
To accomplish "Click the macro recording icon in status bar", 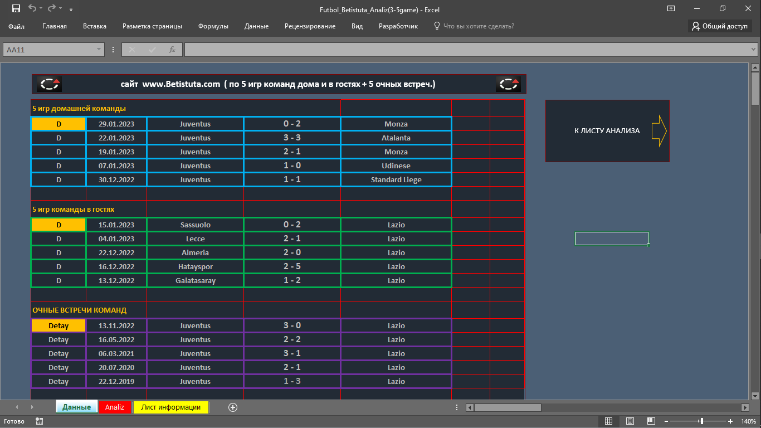I will point(39,421).
